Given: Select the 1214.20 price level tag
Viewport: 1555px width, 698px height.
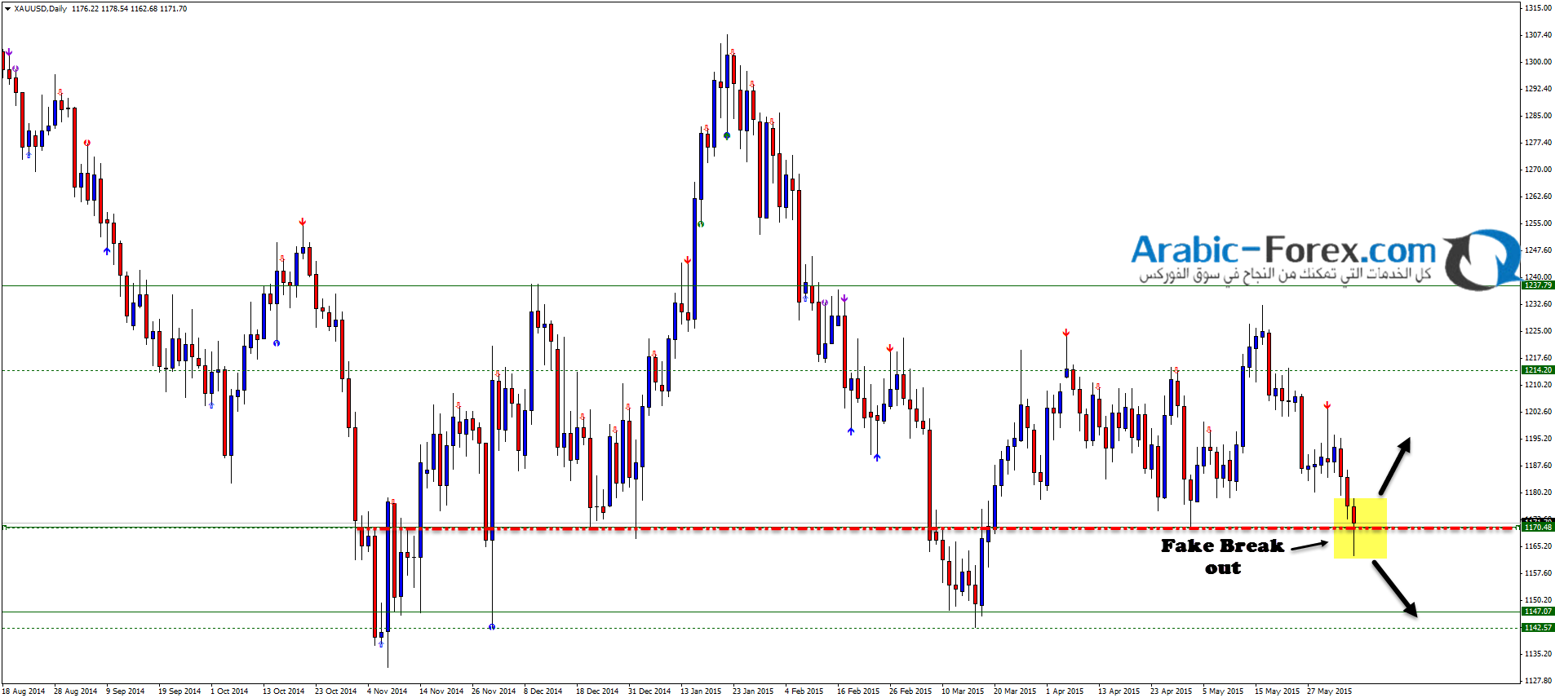Looking at the screenshot, I should tap(1538, 370).
